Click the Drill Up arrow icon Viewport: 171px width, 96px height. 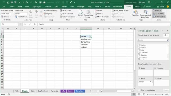[x=36, y=12]
